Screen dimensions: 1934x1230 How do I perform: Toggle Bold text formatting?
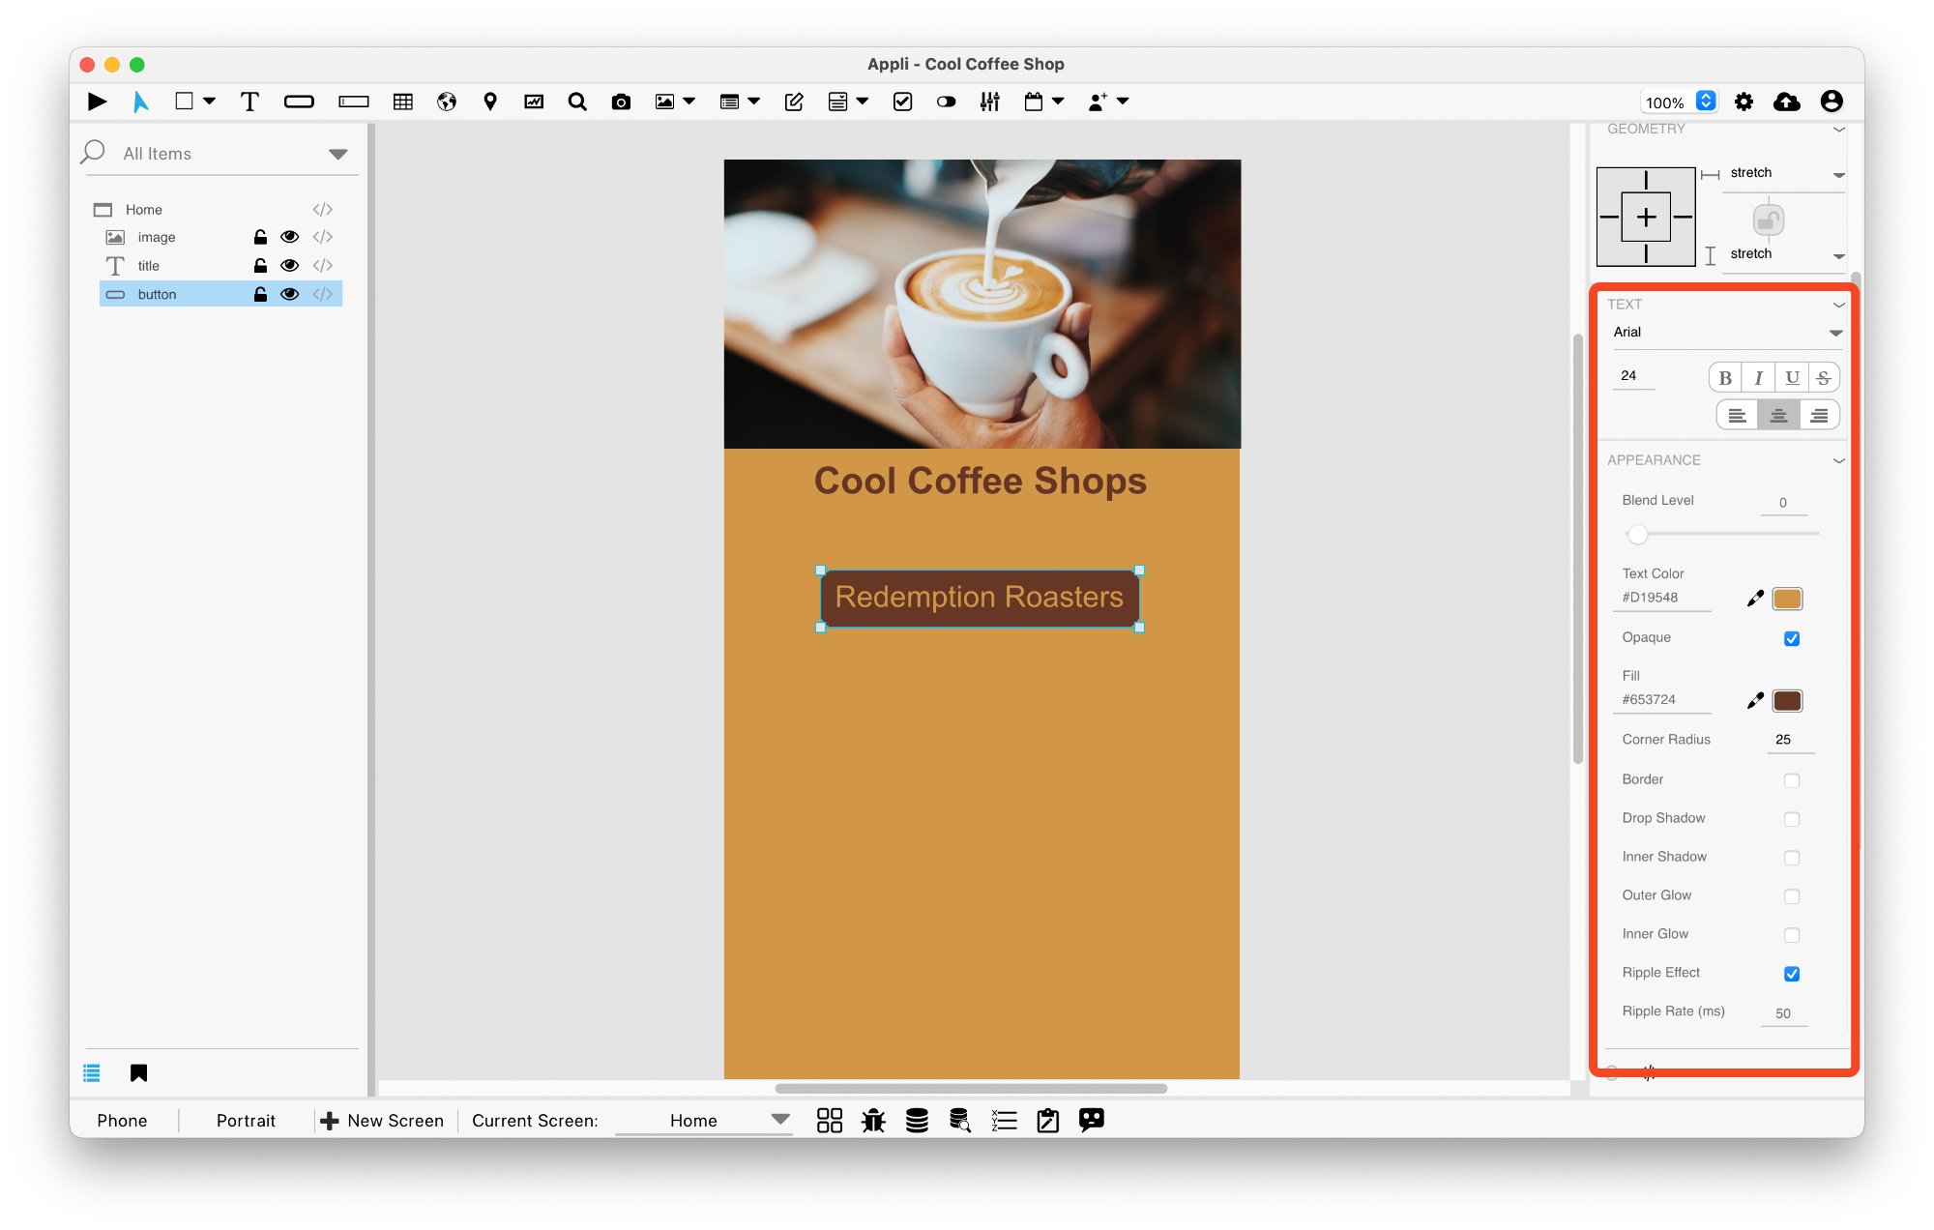click(x=1725, y=378)
